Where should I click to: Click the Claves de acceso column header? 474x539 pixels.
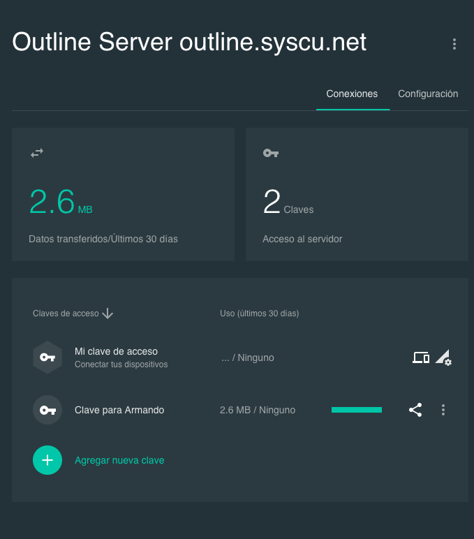tap(66, 313)
